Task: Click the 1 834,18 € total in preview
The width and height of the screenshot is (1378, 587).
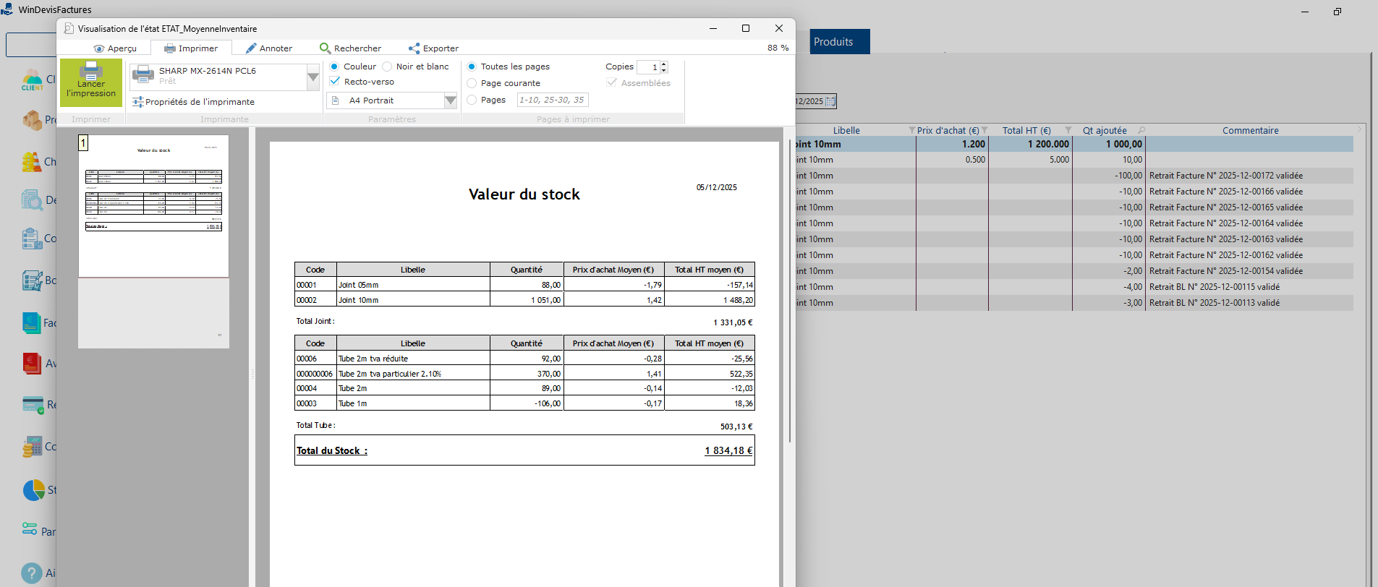Action: [x=728, y=450]
